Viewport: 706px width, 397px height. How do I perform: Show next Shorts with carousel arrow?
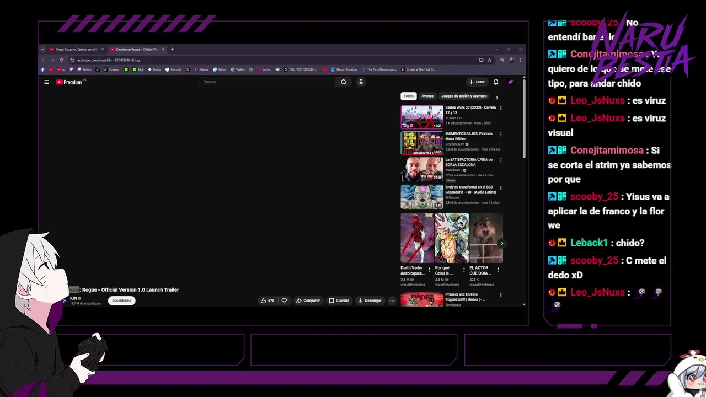(501, 243)
